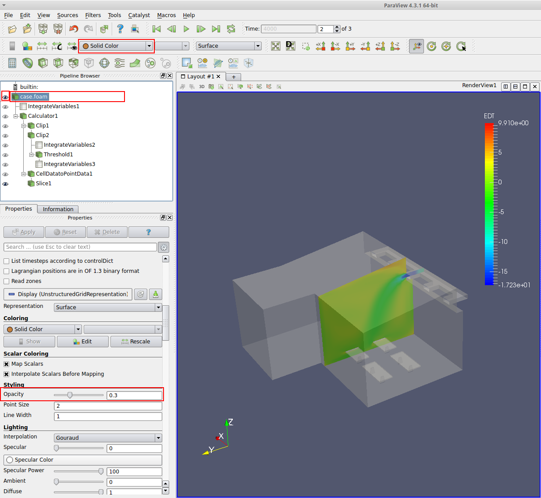Click the Opacity slider handle
The image size is (541, 498).
pyautogui.click(x=70, y=395)
